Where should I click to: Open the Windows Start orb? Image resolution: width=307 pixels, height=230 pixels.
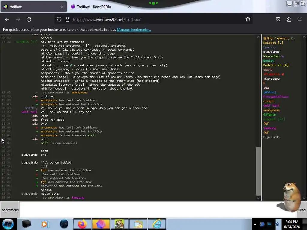(8, 224)
